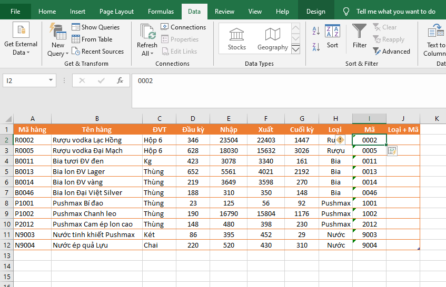
Task: Toggle the Filter button
Action: pyautogui.click(x=360, y=33)
